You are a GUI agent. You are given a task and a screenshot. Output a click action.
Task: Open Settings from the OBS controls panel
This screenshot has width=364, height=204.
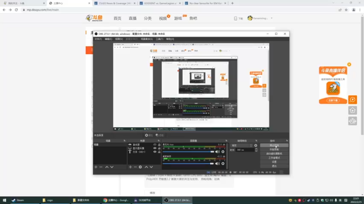274,162
